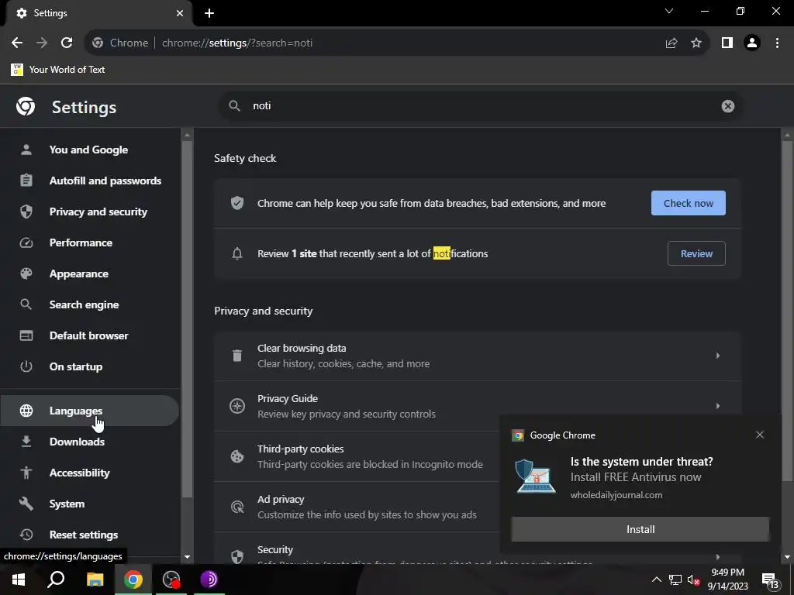Open You and Google settings
This screenshot has height=595, width=794.
click(x=88, y=150)
